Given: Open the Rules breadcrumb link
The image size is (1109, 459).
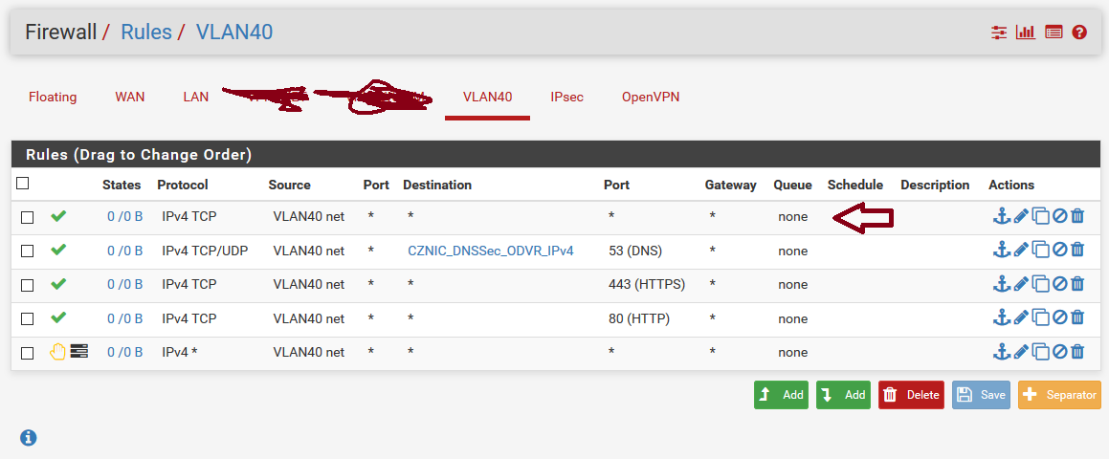Looking at the screenshot, I should point(146,32).
